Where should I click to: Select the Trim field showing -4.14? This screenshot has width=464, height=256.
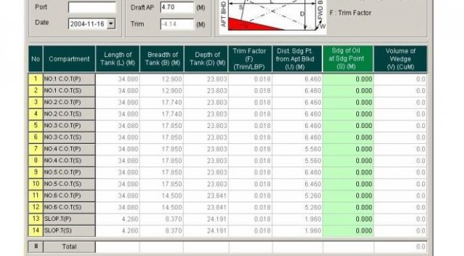[x=177, y=24]
